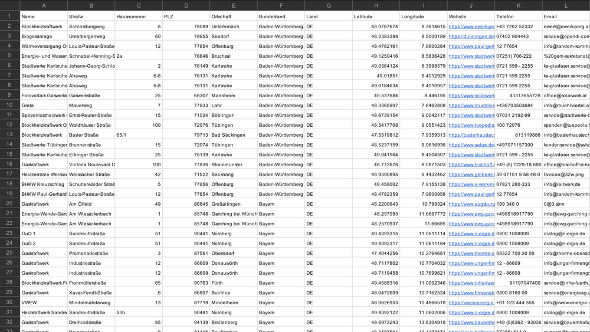Open the dunningen website link in row 3
The image size is (590, 332).
click(471, 37)
